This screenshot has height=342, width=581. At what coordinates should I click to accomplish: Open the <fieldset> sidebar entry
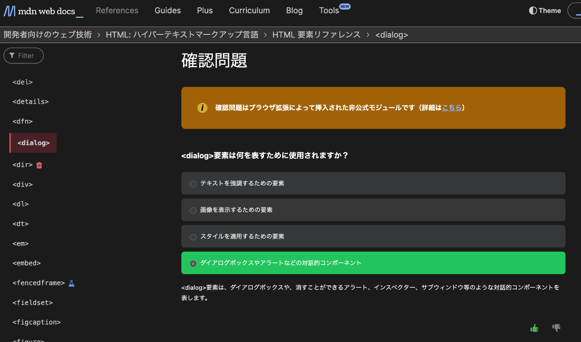point(33,303)
